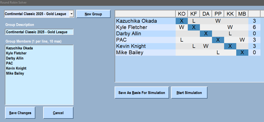Click Kyle Fletcher's points total of 6

[x=254, y=27]
